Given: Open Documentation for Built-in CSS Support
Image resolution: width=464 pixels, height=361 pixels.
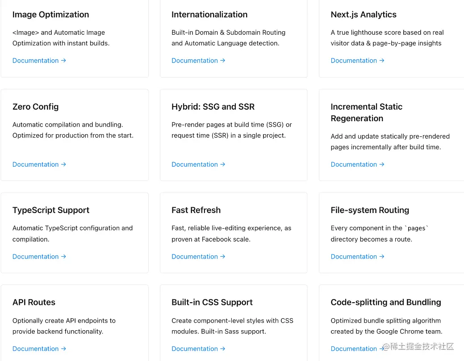Looking at the screenshot, I should pos(195,349).
